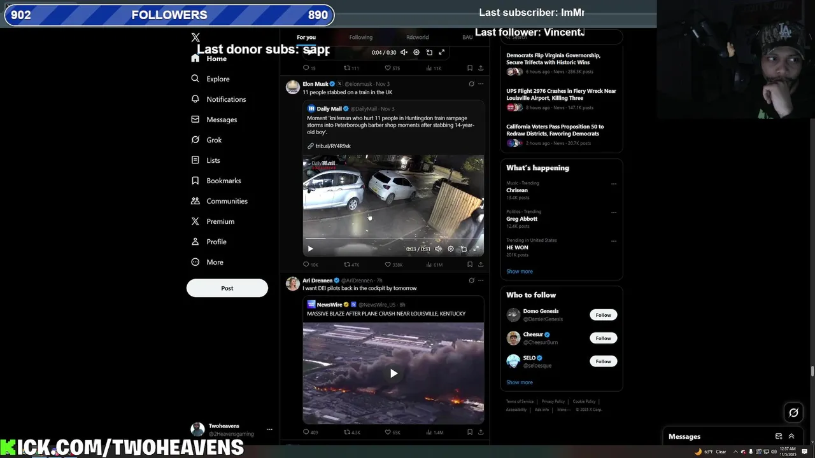Enter fullscreen on the top video

point(441,52)
